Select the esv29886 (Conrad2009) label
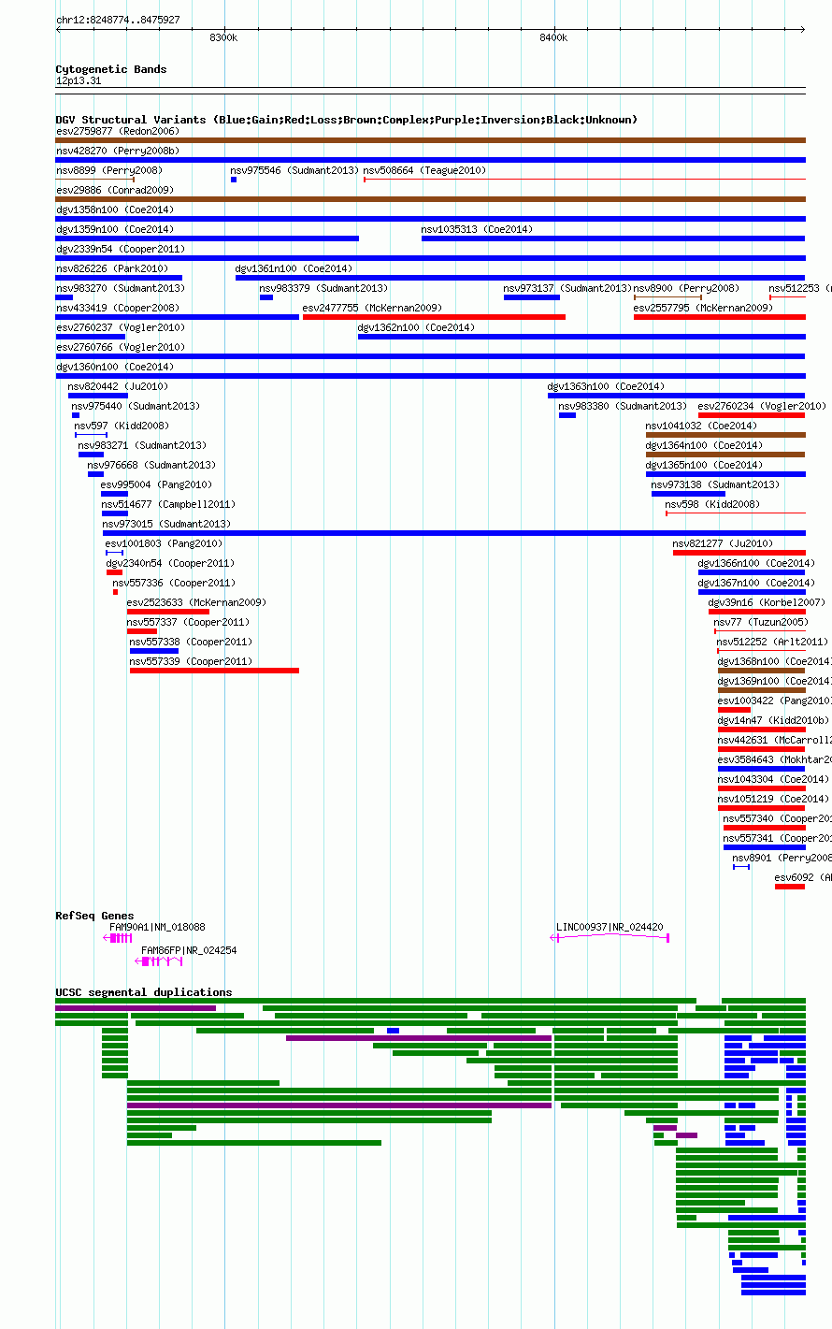832x1329 pixels. click(x=114, y=190)
